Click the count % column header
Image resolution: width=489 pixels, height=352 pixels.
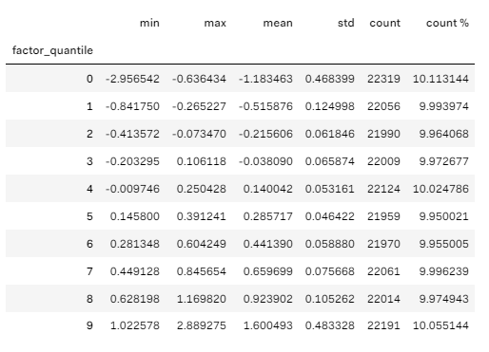[447, 23]
